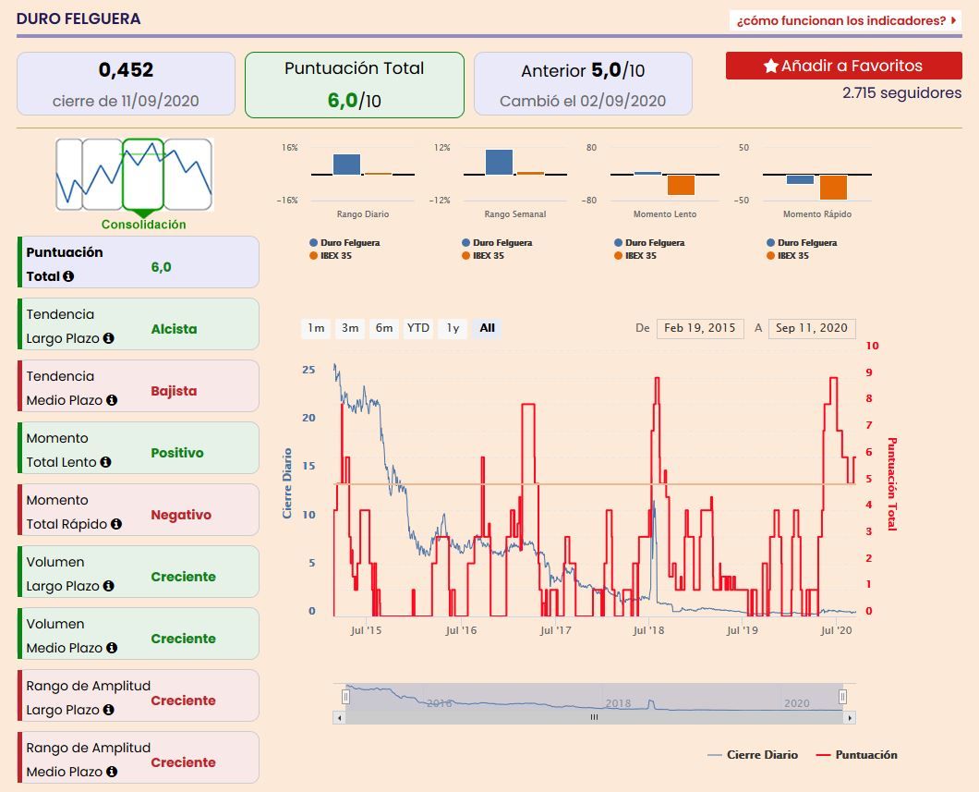Toggle Cierre Diario series in main chart legend
The height and width of the screenshot is (792, 979).
[x=753, y=754]
